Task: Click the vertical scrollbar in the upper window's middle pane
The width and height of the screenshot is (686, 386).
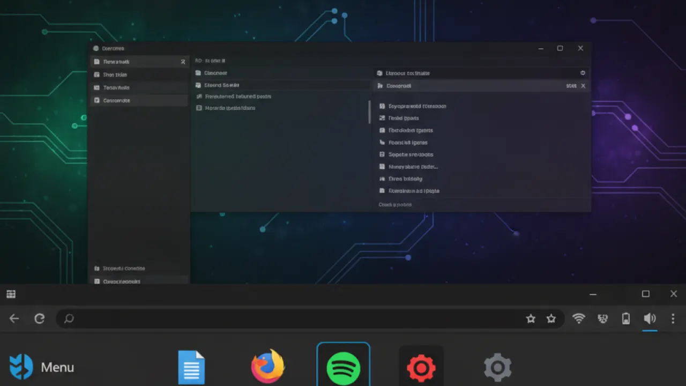Action: 369,112
